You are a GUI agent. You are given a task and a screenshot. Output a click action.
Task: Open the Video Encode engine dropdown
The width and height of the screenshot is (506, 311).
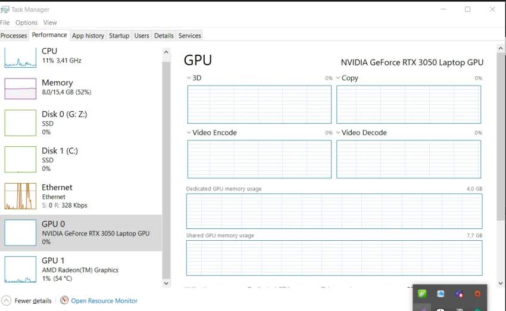point(189,133)
